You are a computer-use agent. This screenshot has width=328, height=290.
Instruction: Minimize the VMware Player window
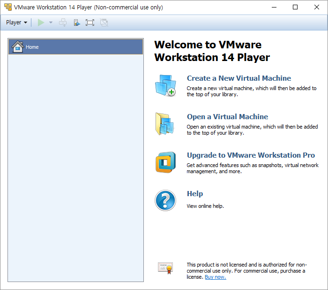pyautogui.click(x=274, y=7)
